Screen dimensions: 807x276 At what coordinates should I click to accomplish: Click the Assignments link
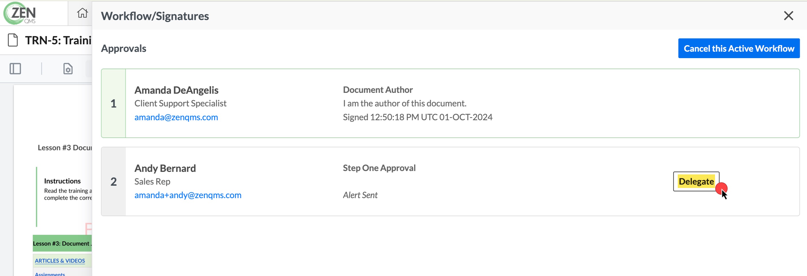click(50, 274)
